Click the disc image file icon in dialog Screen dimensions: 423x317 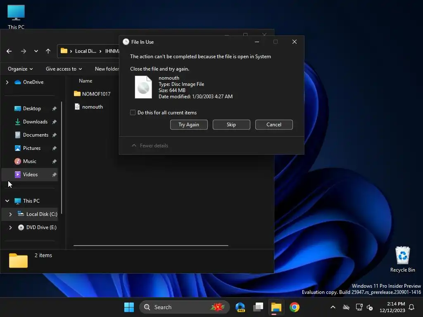click(143, 87)
